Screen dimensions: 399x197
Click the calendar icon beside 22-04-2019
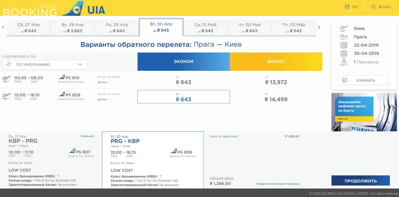pyautogui.click(x=344, y=45)
